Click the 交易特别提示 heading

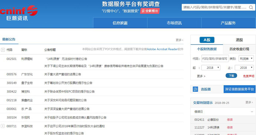coord(203,102)
